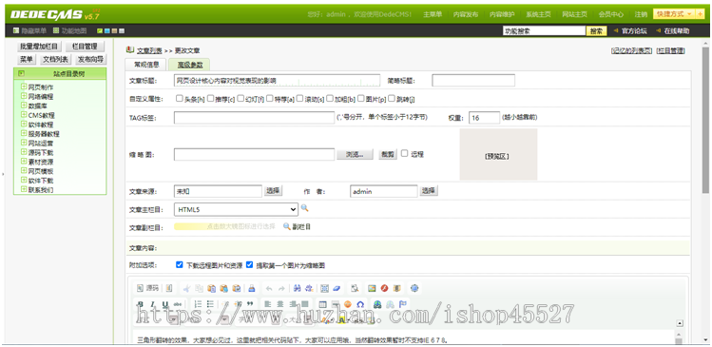Click the Insert Image icon in editor

[x=372, y=288]
